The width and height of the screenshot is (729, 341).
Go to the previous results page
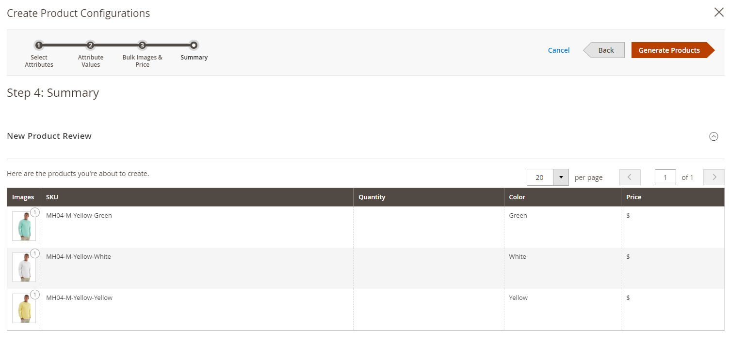coord(630,177)
